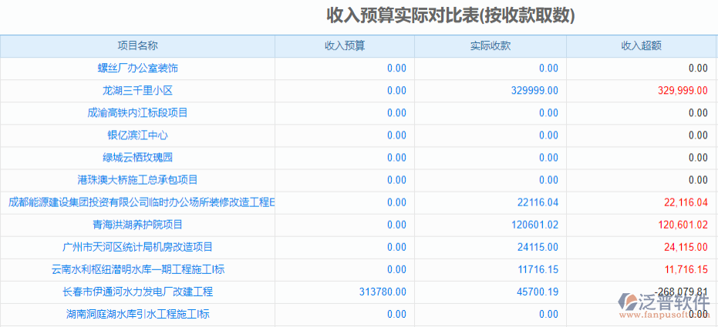The height and width of the screenshot is (327, 718).
Task: Click 收入超额 value in 成渝高铁内江标段项目 row
Action: point(698,113)
